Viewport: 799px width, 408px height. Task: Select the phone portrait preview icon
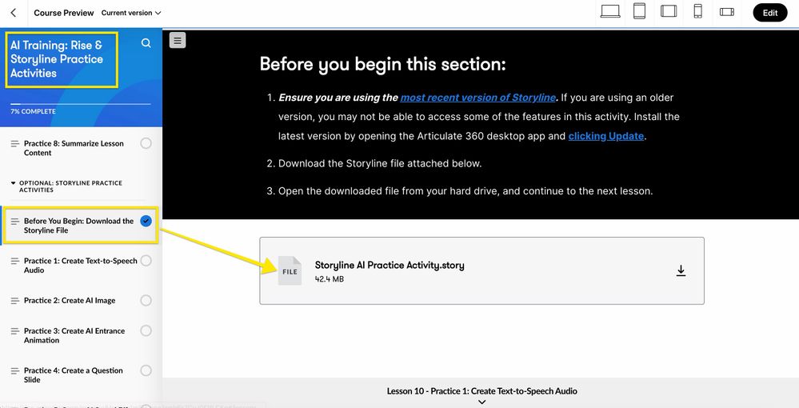tap(698, 11)
